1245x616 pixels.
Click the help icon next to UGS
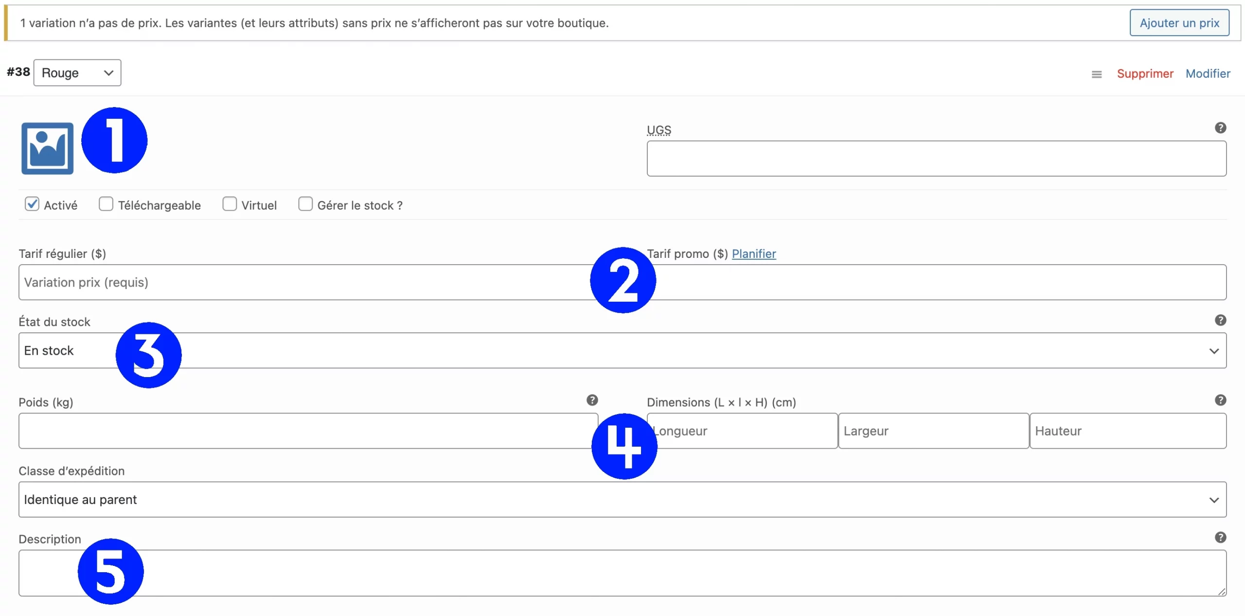pos(1220,128)
